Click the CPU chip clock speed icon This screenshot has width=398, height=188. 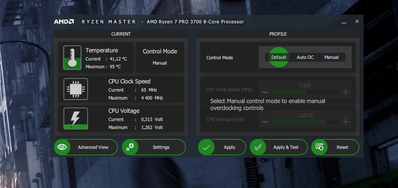(x=76, y=89)
